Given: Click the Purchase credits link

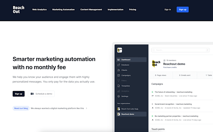Looking at the screenshot, I should (170, 67).
